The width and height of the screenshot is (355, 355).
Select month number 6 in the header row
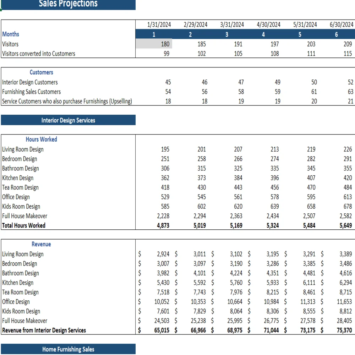(x=336, y=34)
